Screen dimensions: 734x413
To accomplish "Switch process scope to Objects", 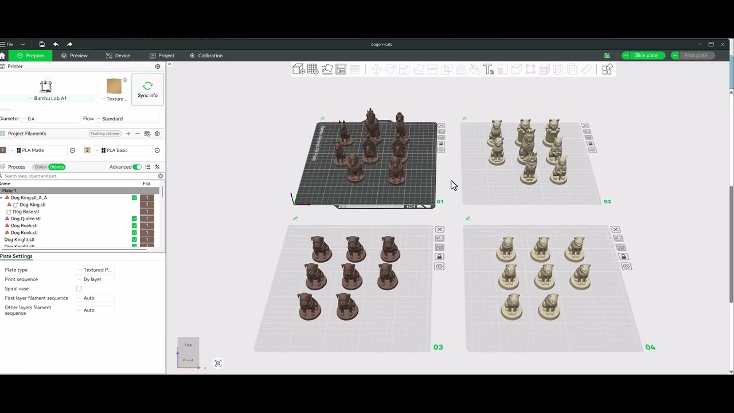I will point(57,167).
